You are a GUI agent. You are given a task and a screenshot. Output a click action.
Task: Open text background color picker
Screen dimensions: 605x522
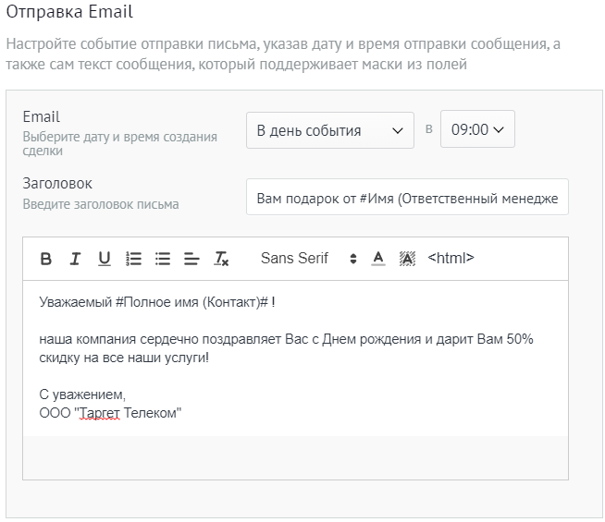pos(407,259)
